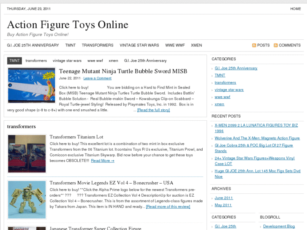Open the May 2011 archive
The image size is (307, 230).
click(223, 205)
